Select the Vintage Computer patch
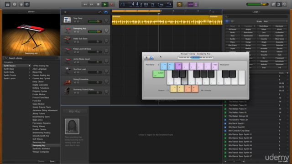292x164 pixels. (41, 152)
